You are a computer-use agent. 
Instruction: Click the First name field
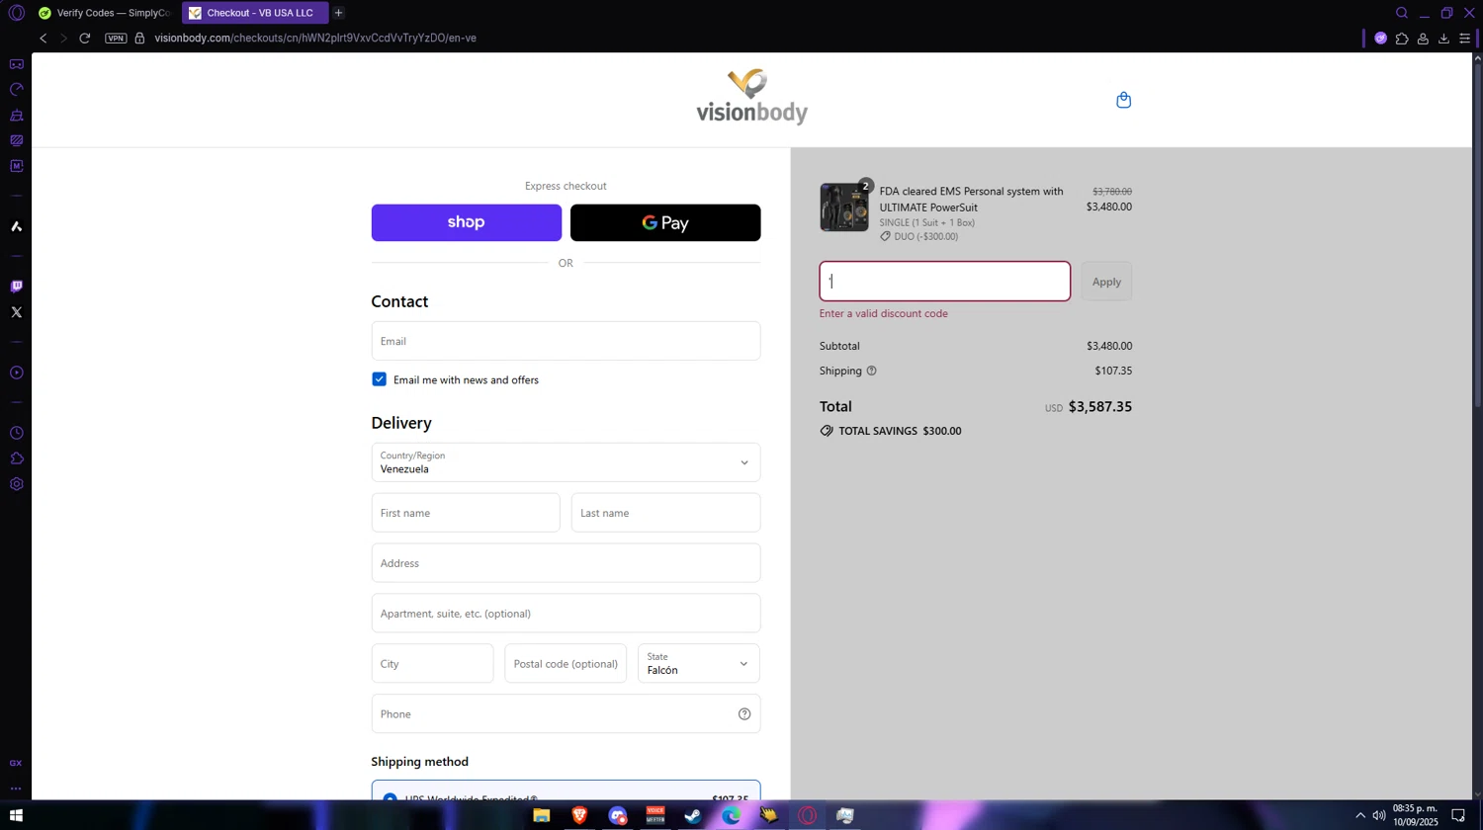pyautogui.click(x=466, y=513)
